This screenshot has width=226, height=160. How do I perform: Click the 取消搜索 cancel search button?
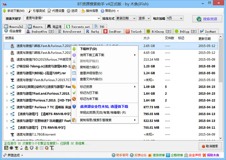pyautogui.click(x=210, y=146)
